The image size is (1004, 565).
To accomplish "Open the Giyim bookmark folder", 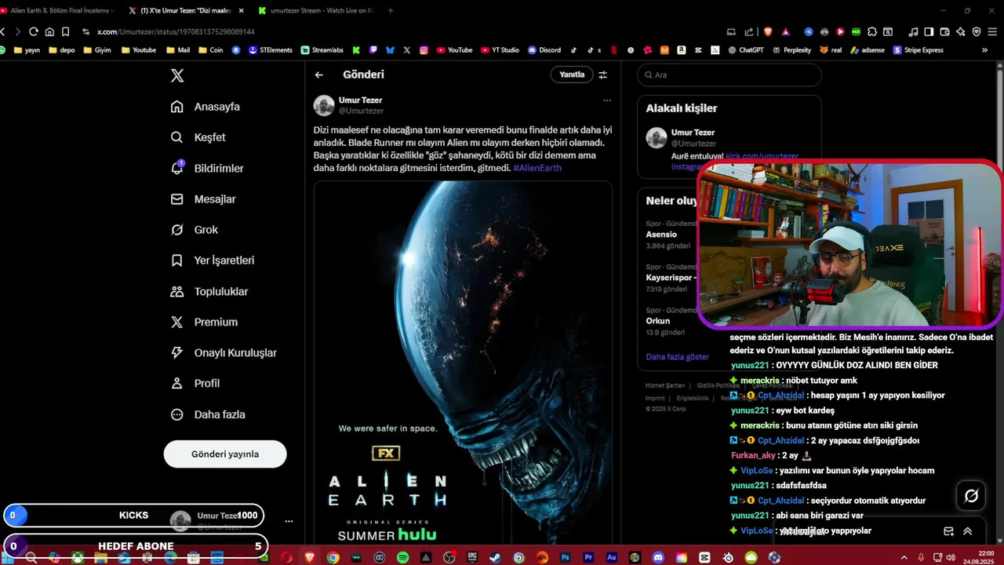I will coord(96,50).
